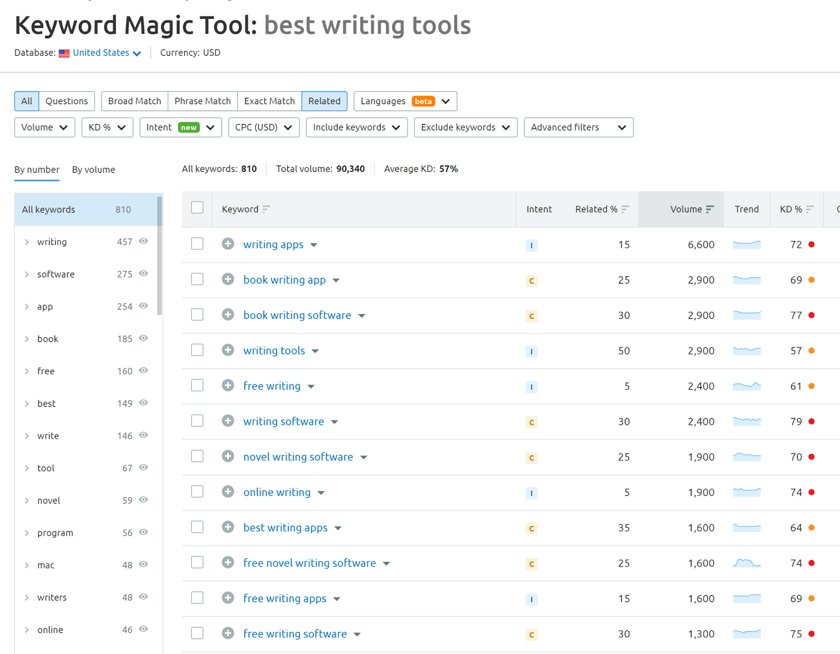Open the Include keywords dropdown
The width and height of the screenshot is (840, 654).
[x=357, y=128]
